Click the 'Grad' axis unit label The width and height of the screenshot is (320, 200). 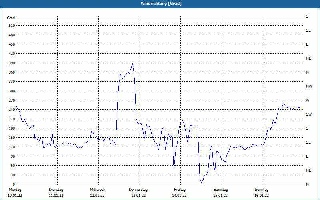11,18
